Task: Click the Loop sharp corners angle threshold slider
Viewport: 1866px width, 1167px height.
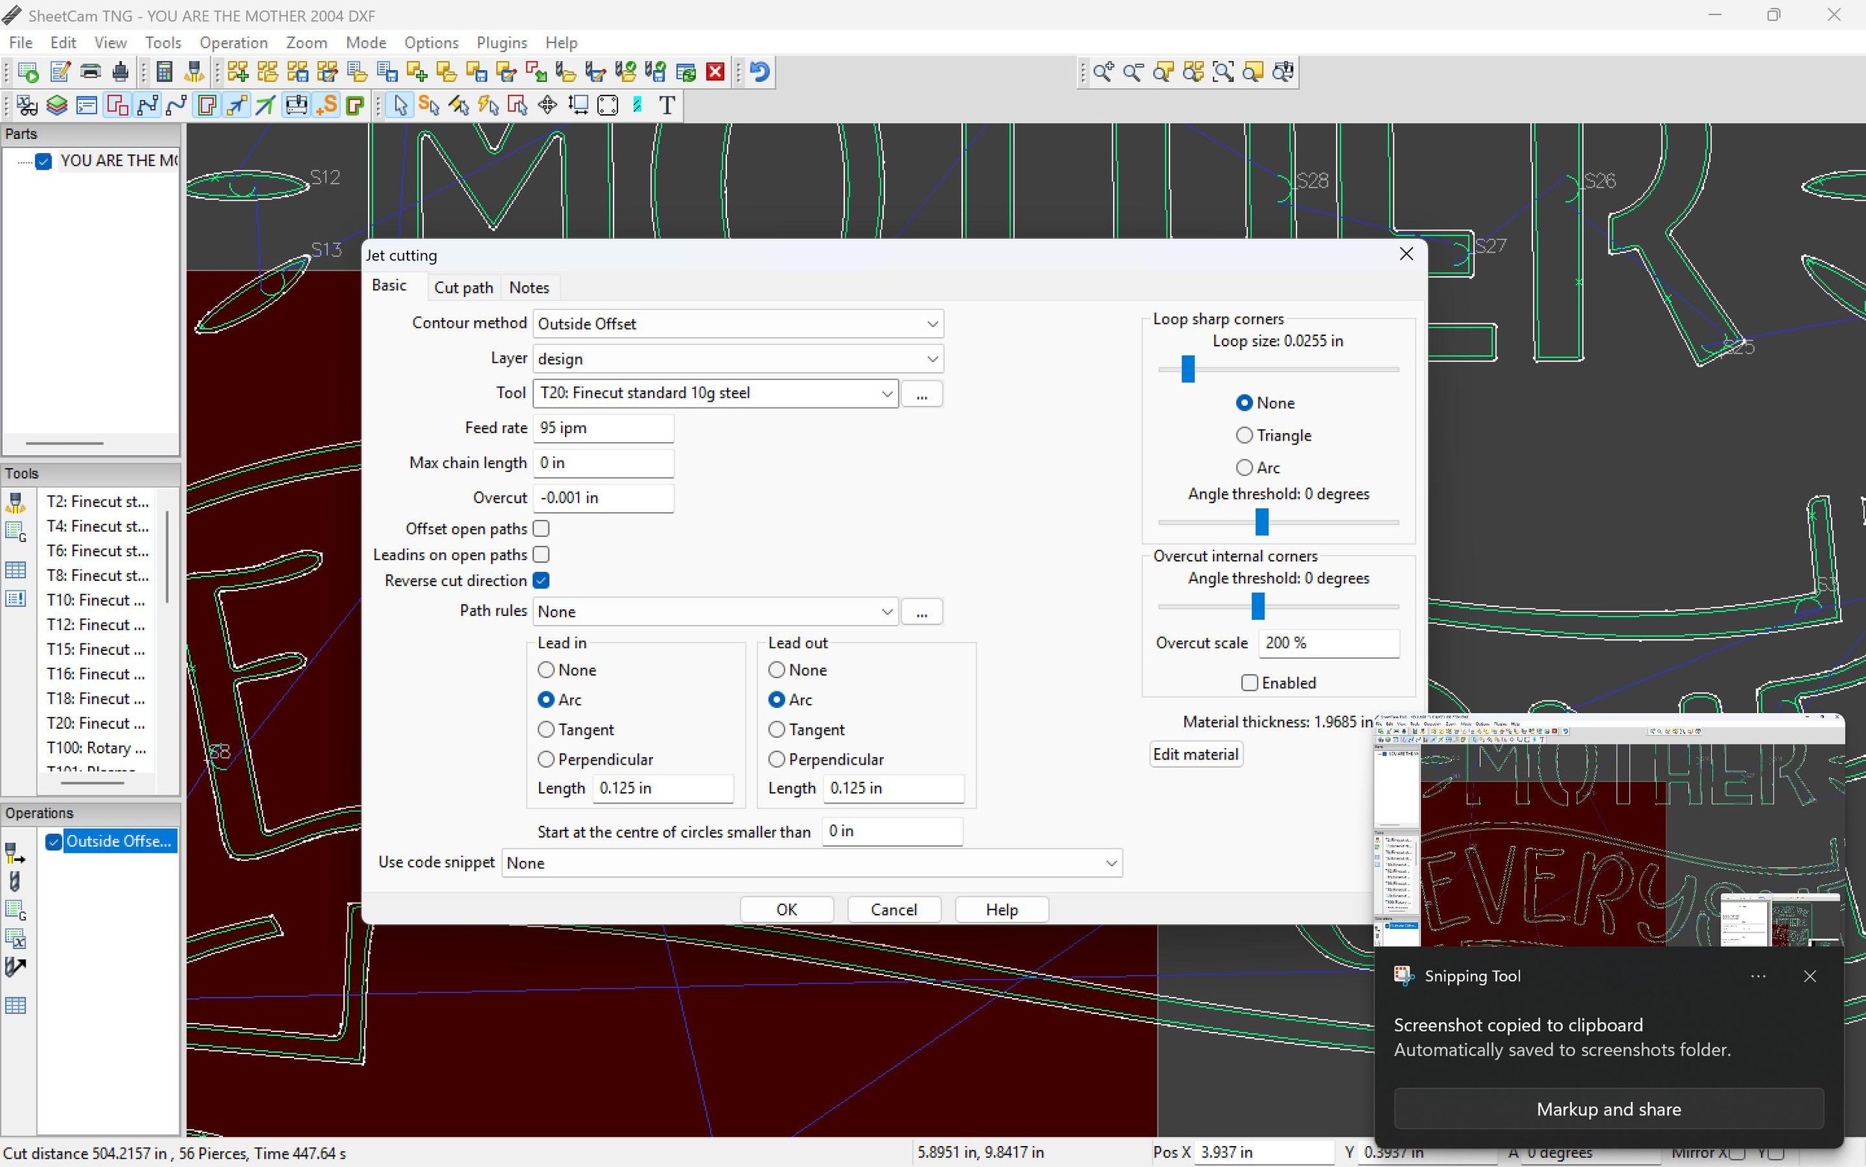Action: coord(1261,523)
